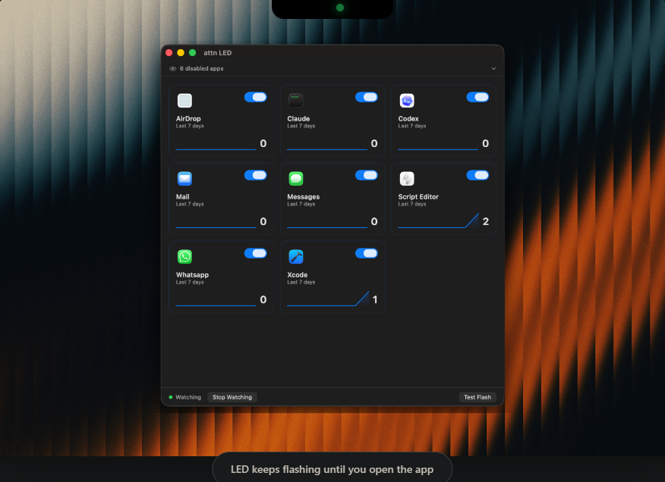Click the 'Messages' card name
665x482 pixels.
tap(303, 197)
